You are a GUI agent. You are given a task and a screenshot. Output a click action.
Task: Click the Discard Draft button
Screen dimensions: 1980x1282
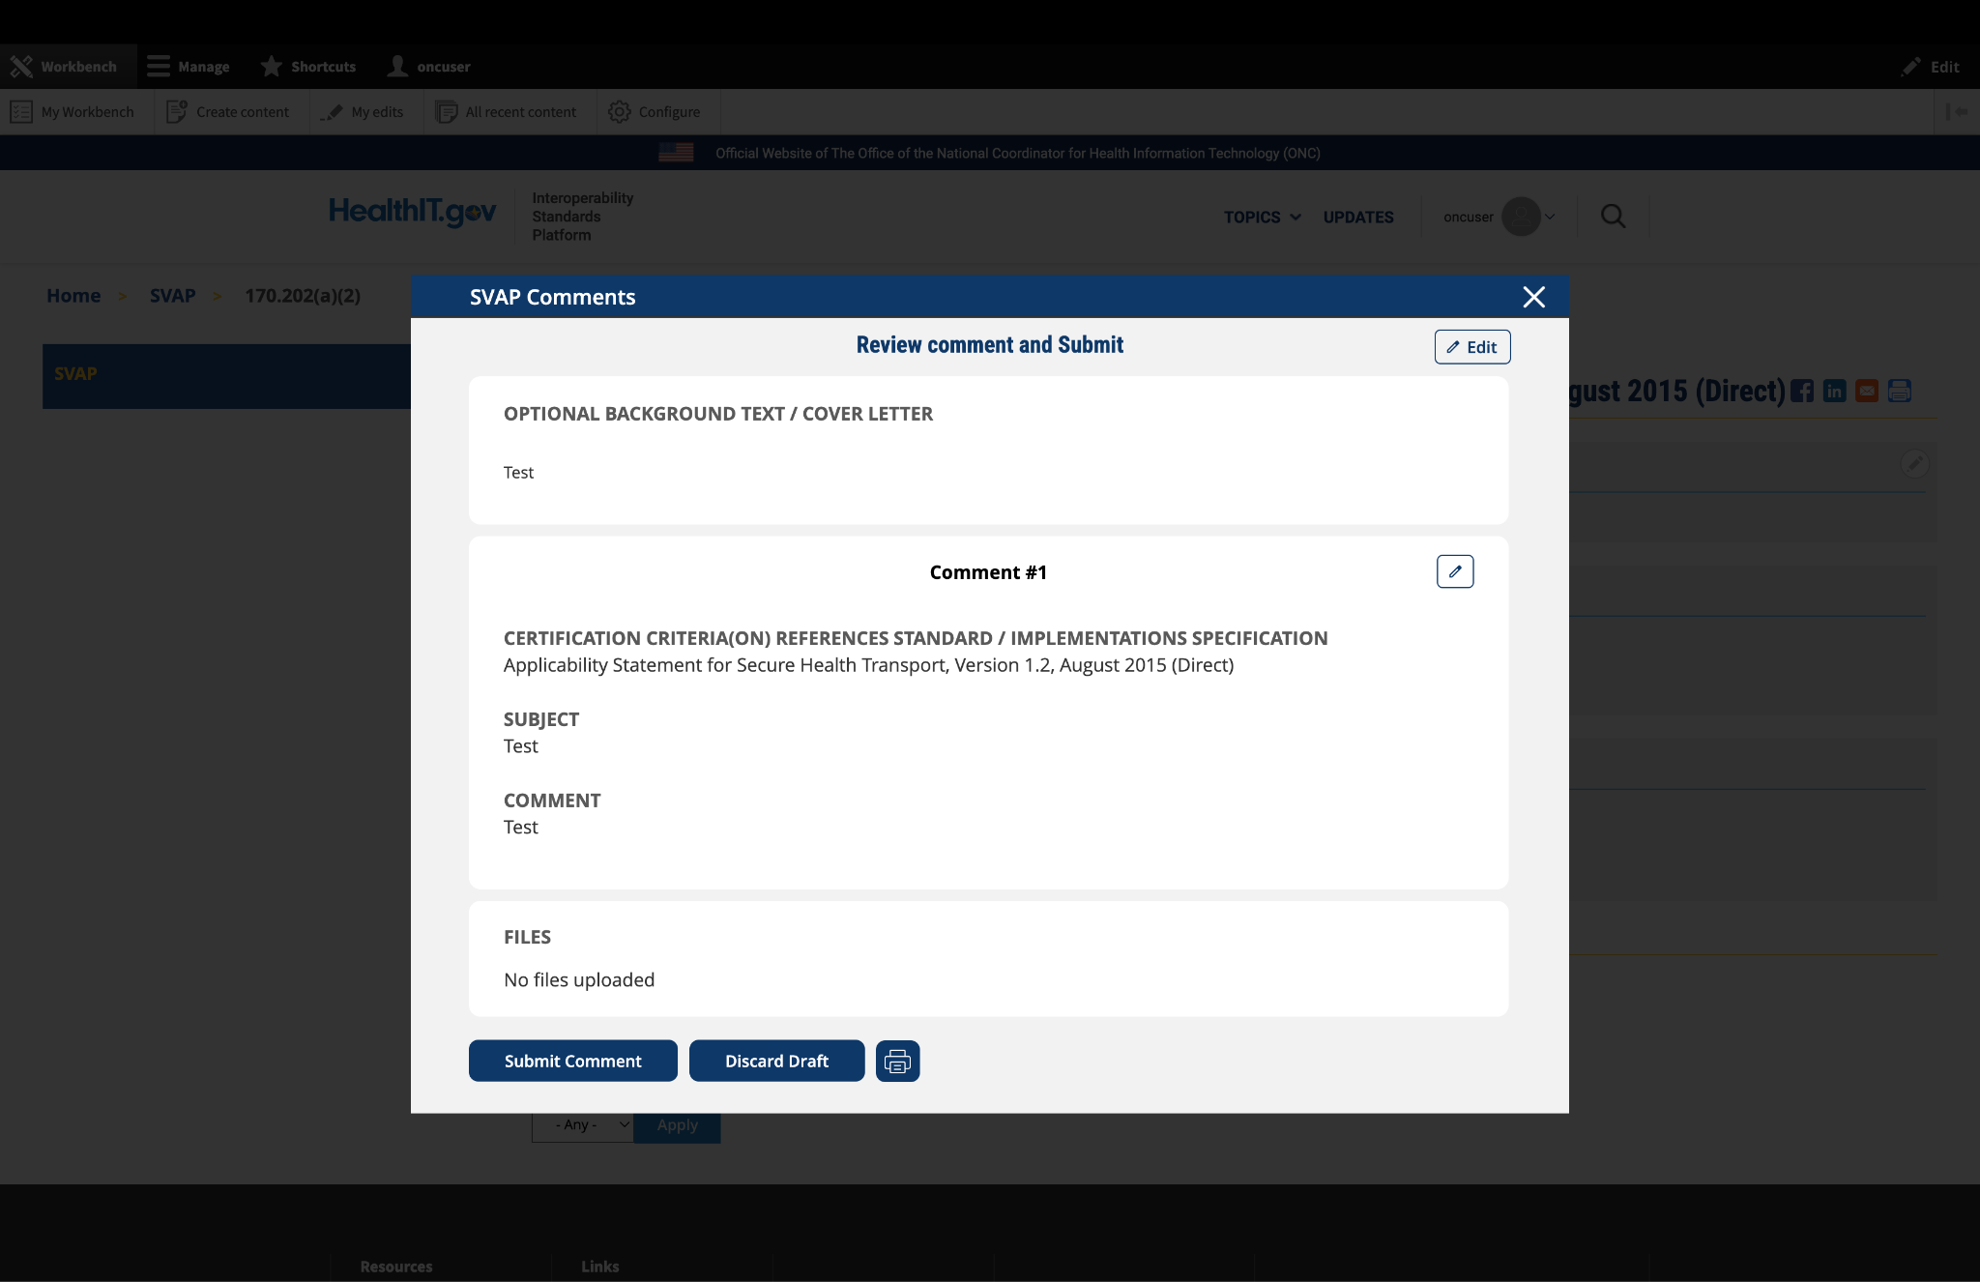[x=776, y=1062]
